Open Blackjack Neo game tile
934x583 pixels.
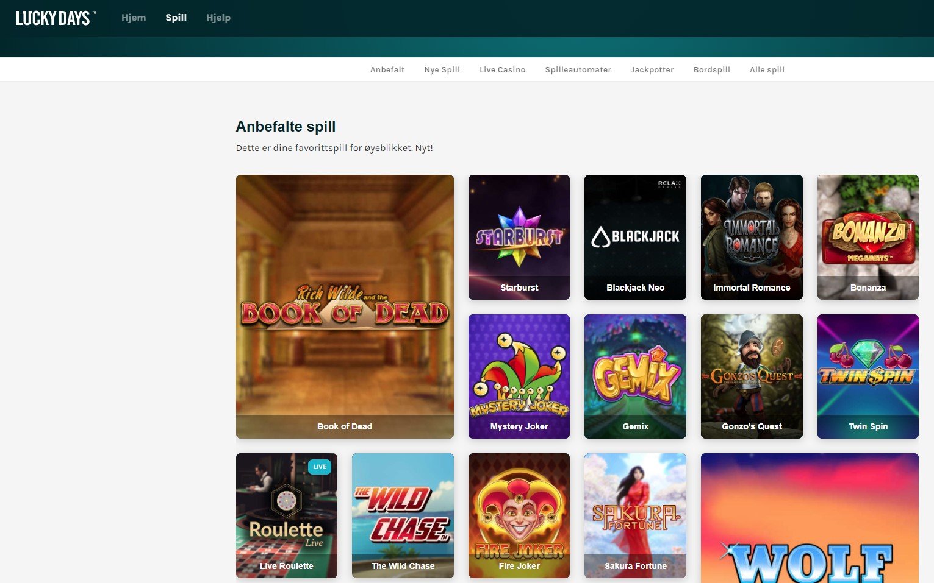[635, 237]
